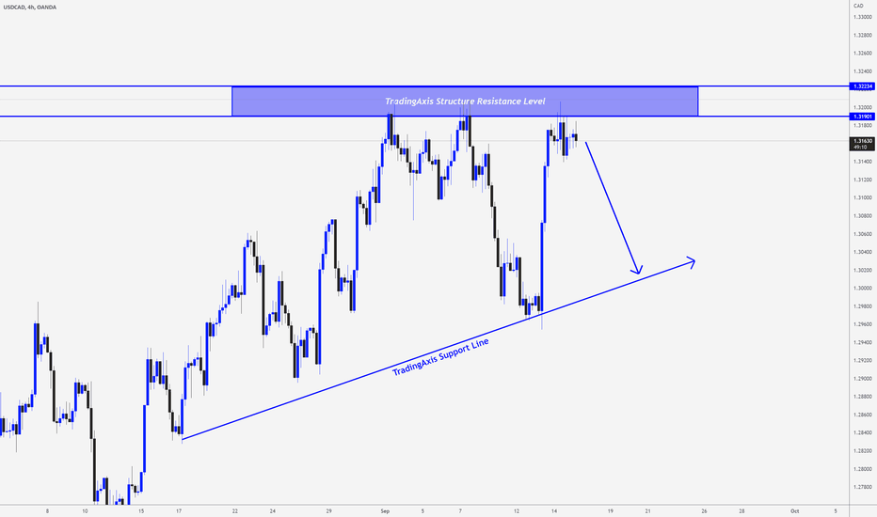Select the blue resistance zone rectangle

point(465,102)
